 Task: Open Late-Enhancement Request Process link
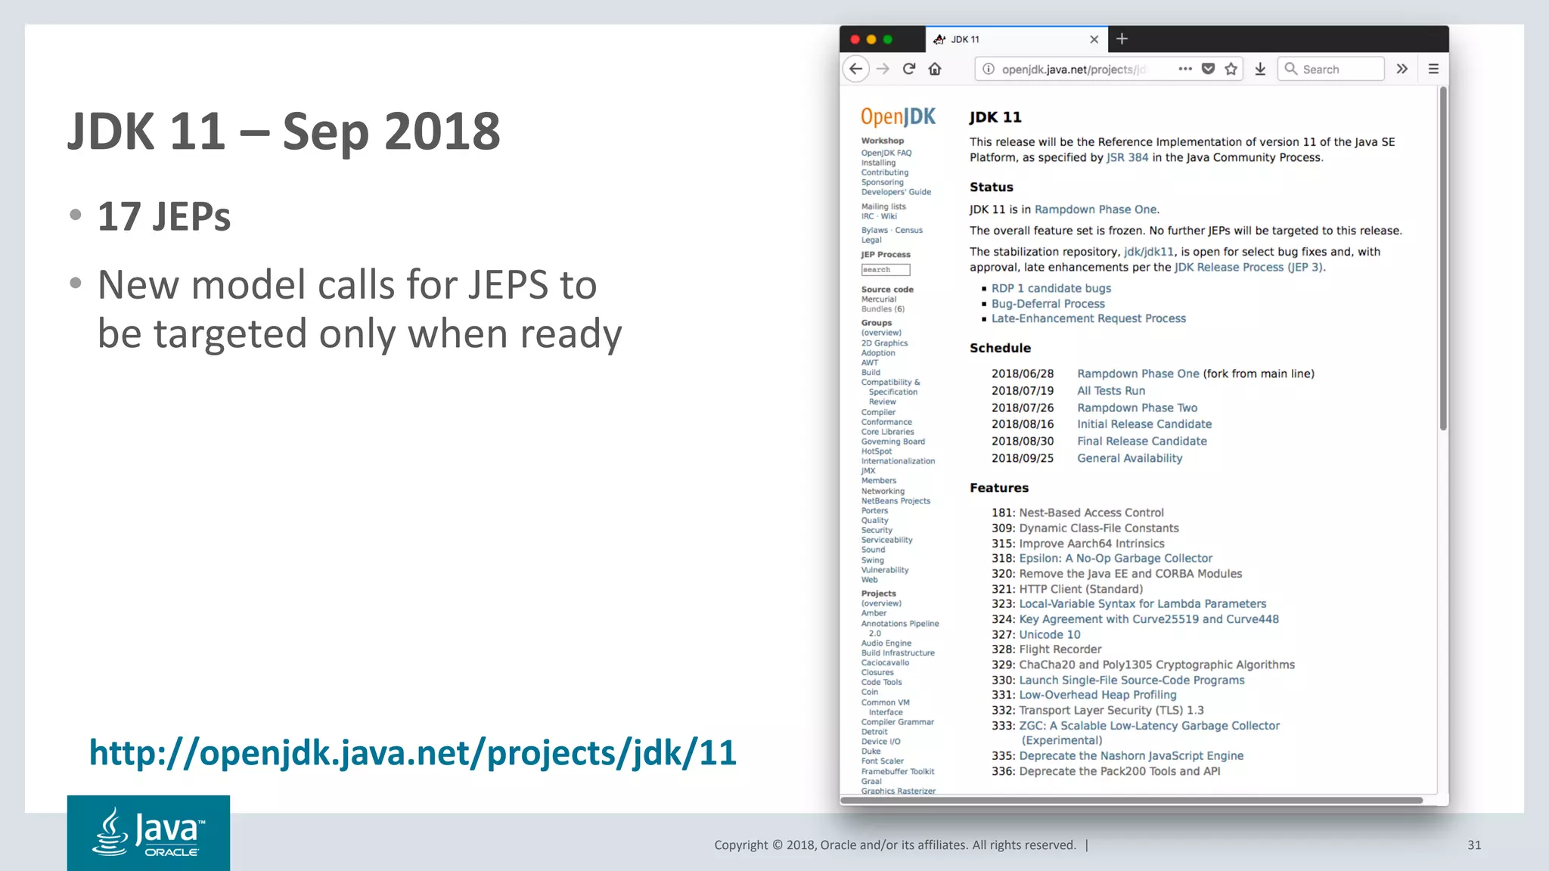(1088, 318)
